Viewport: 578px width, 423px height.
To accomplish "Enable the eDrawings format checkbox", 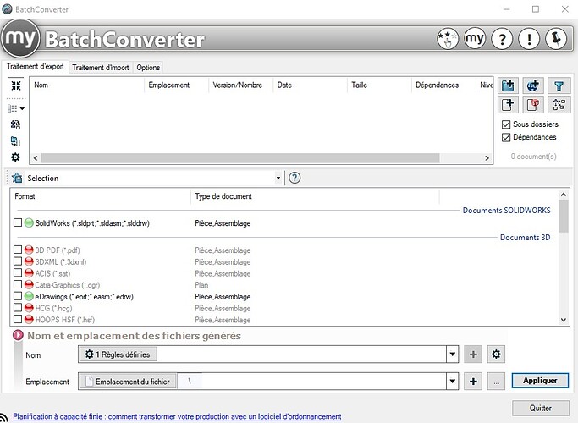I will (x=18, y=297).
